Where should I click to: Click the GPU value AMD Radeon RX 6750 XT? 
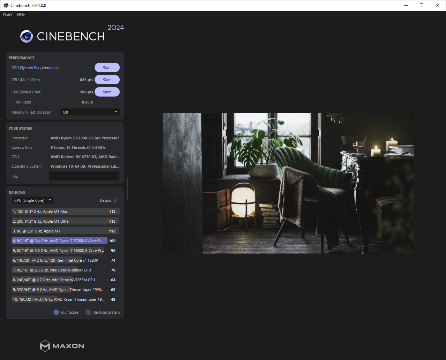(85, 157)
